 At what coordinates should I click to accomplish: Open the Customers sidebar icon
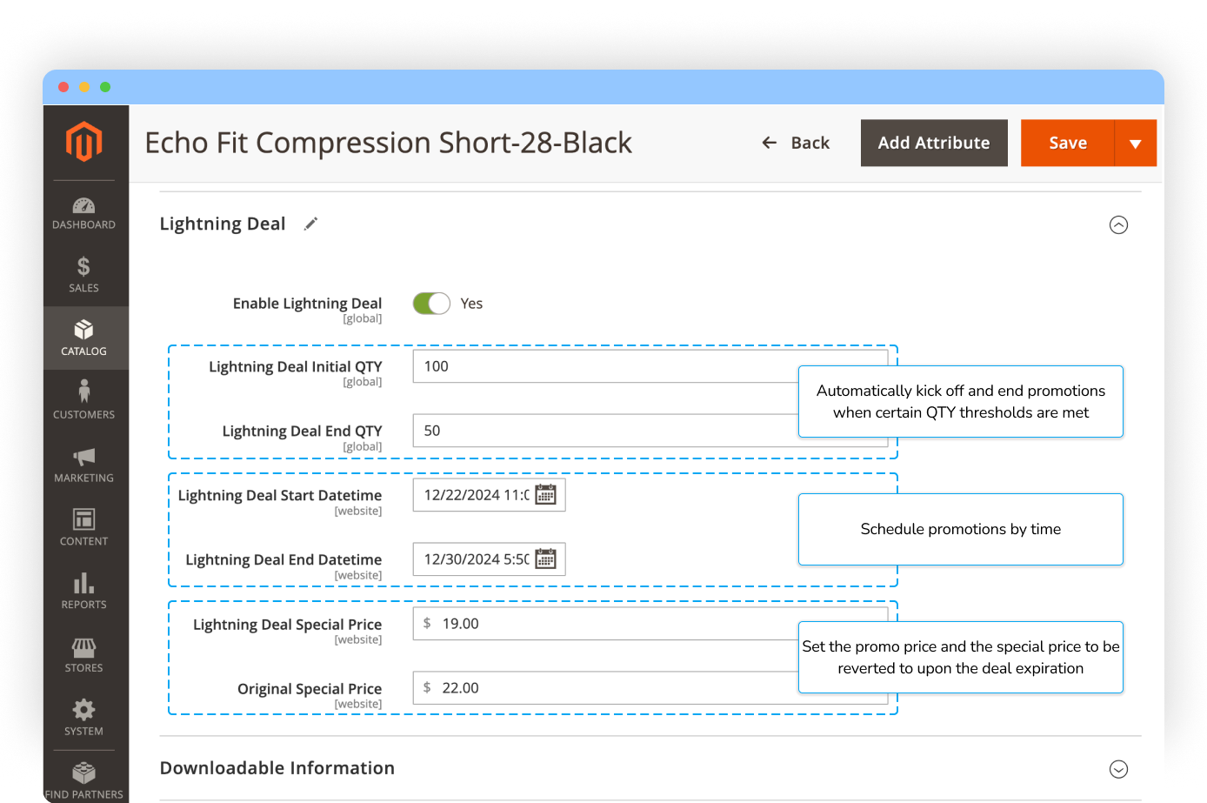tap(84, 391)
